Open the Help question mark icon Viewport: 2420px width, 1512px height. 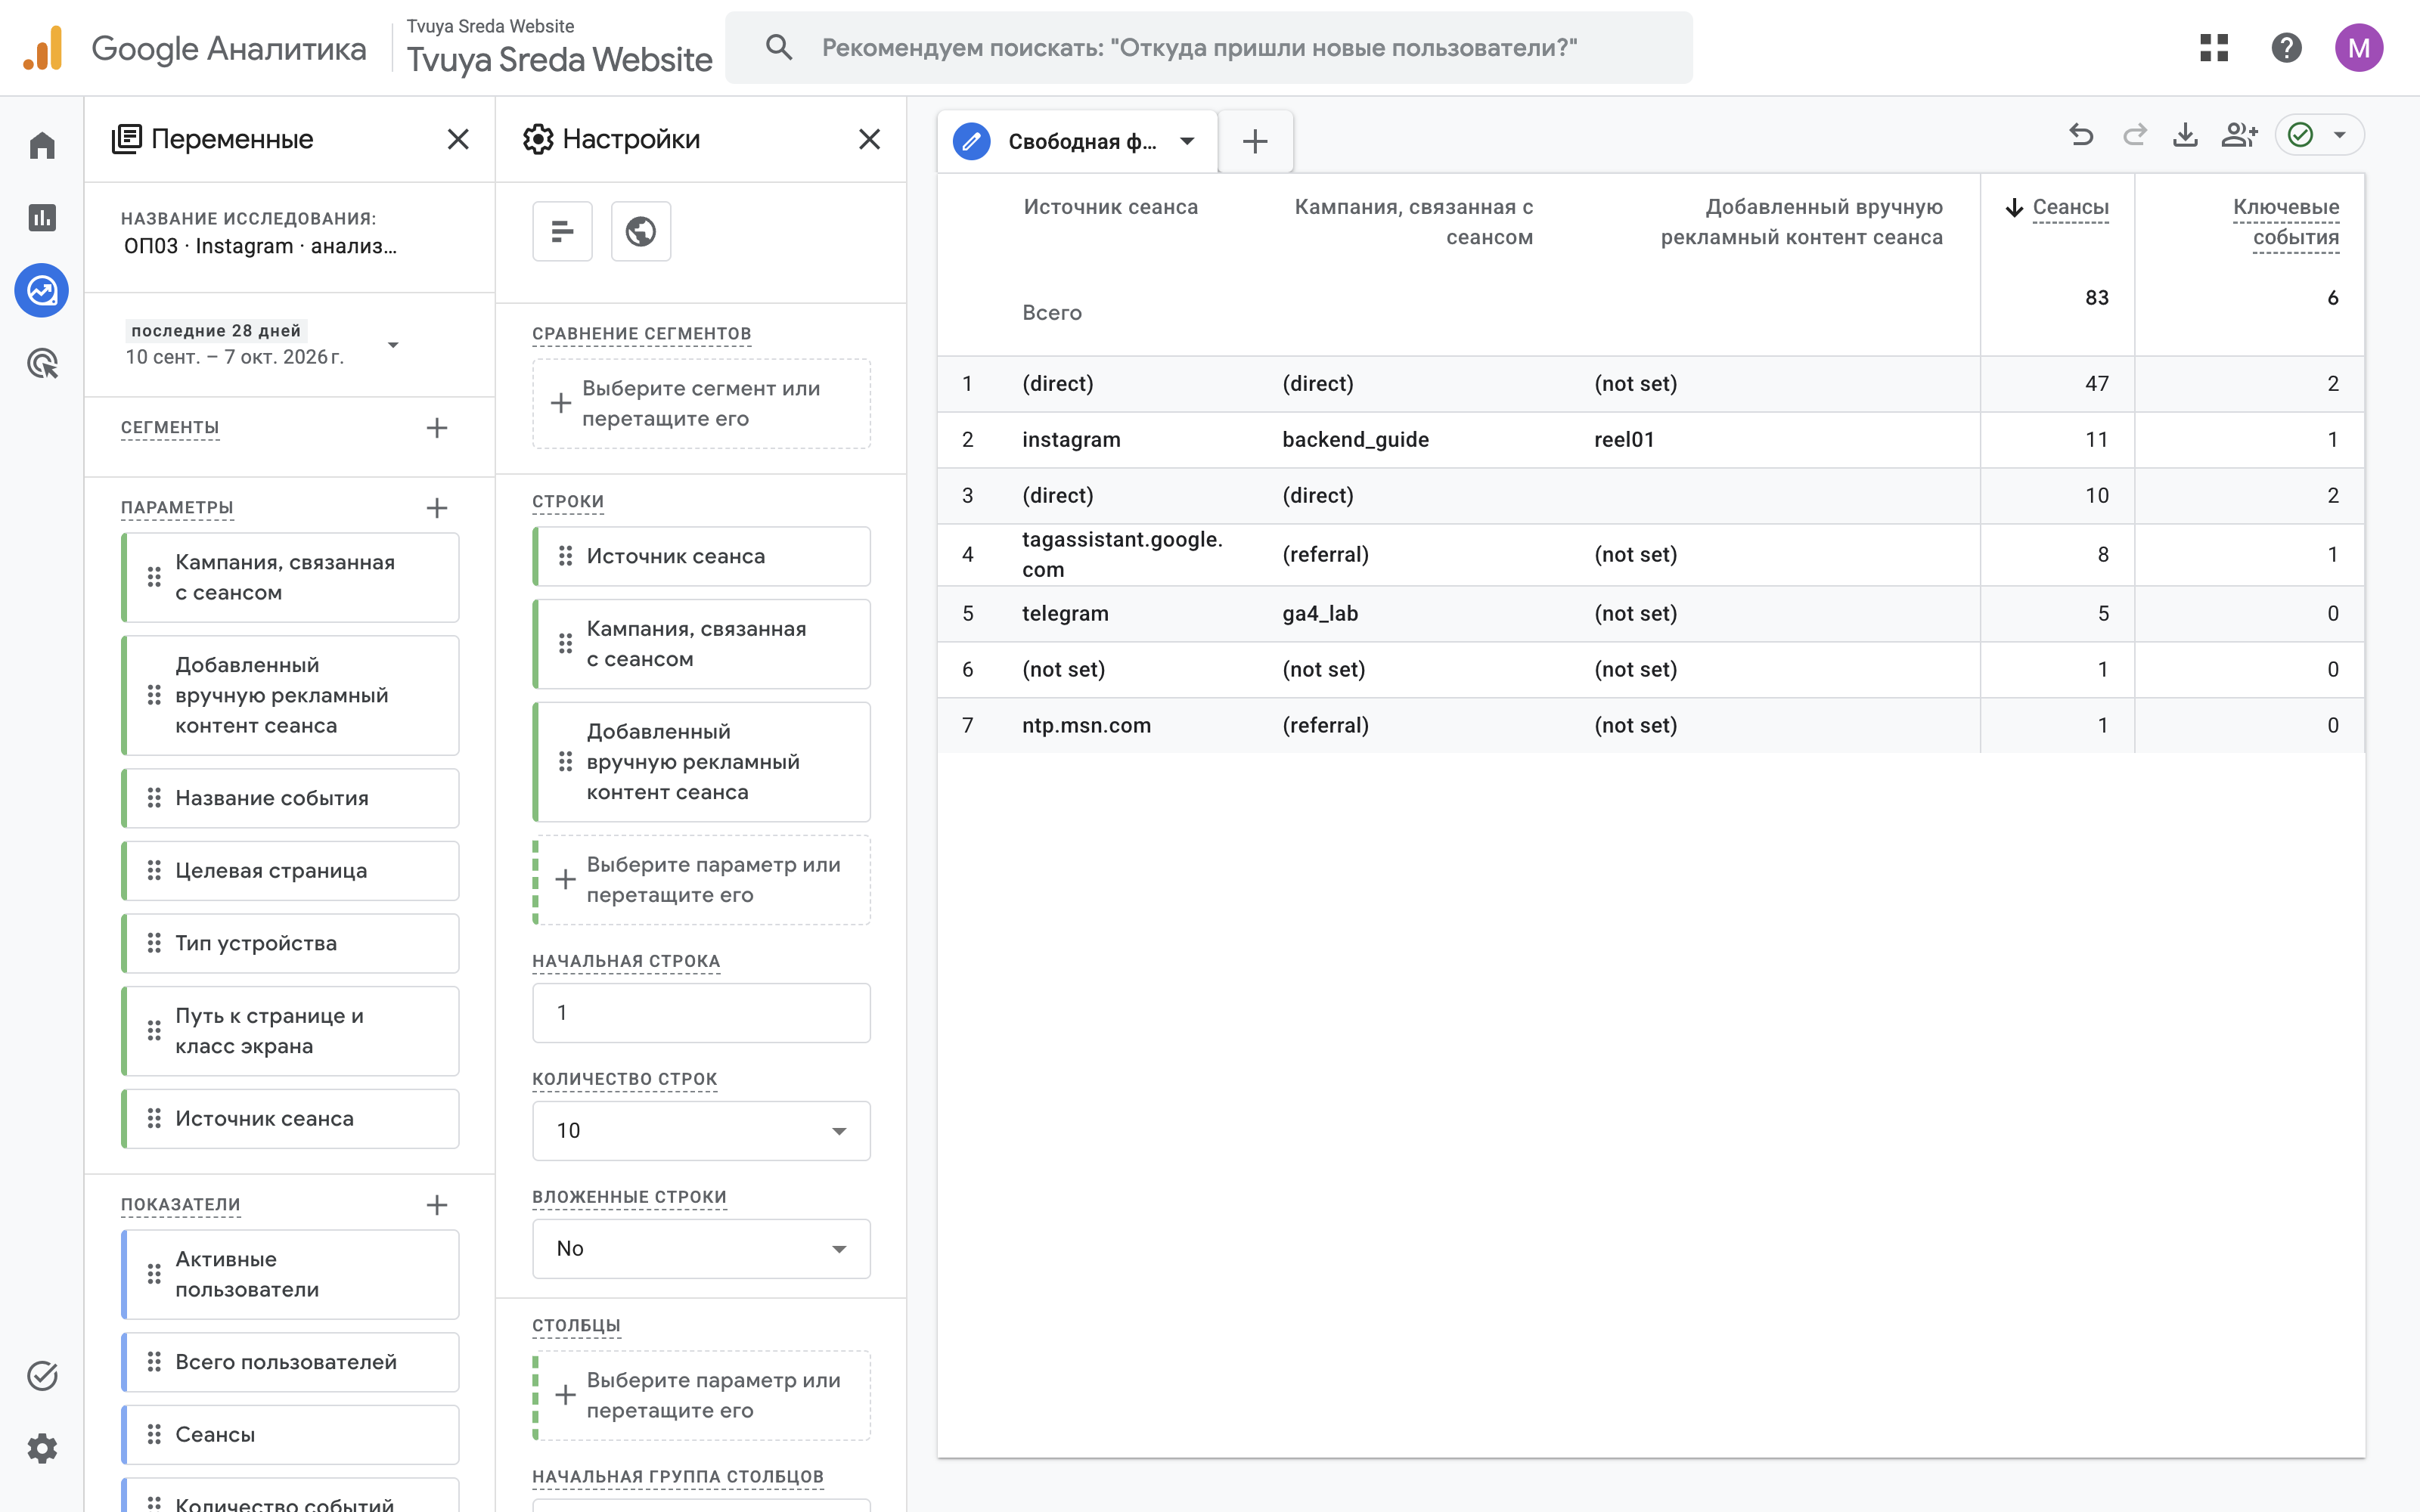[2286, 47]
